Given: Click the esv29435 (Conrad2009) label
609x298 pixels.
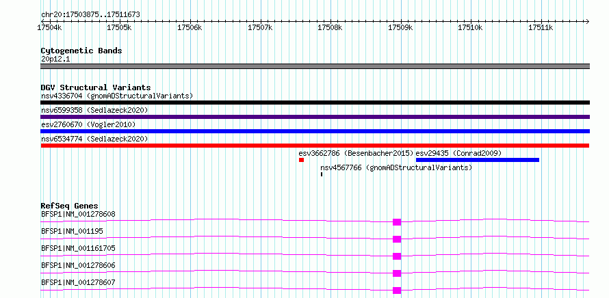Looking at the screenshot, I should click(x=458, y=153).
